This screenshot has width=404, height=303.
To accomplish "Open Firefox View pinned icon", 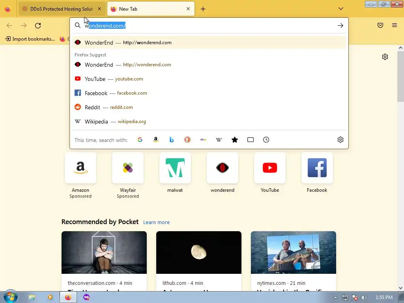I will pyautogui.click(x=8, y=9).
